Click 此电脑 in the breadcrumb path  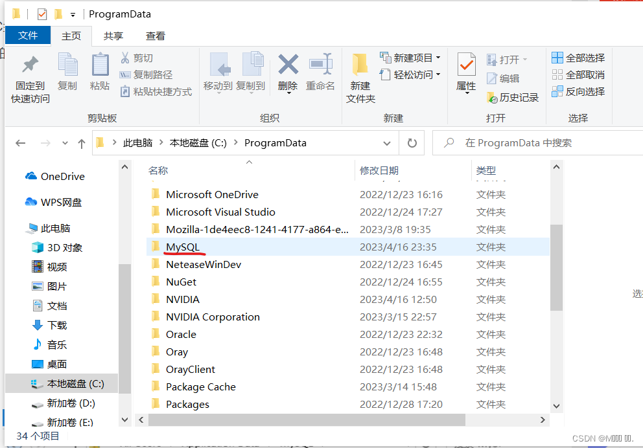pyautogui.click(x=138, y=143)
